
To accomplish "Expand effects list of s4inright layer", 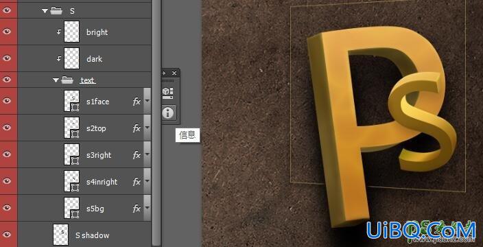I will (148, 181).
